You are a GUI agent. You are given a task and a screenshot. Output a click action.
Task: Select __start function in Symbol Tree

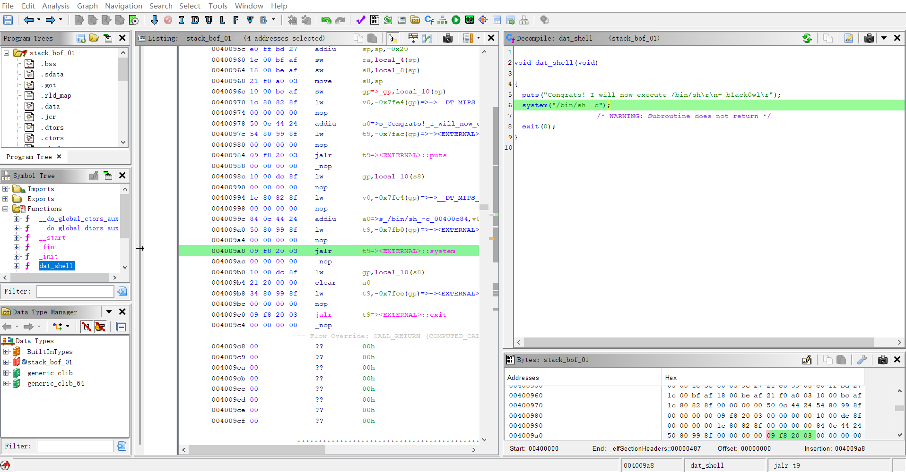coord(52,237)
